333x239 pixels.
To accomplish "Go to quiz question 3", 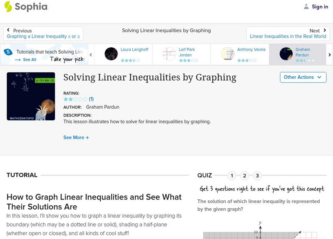I will (258, 176).
